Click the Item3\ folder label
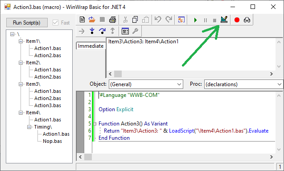This screenshot has height=171, width=284. (x=33, y=84)
